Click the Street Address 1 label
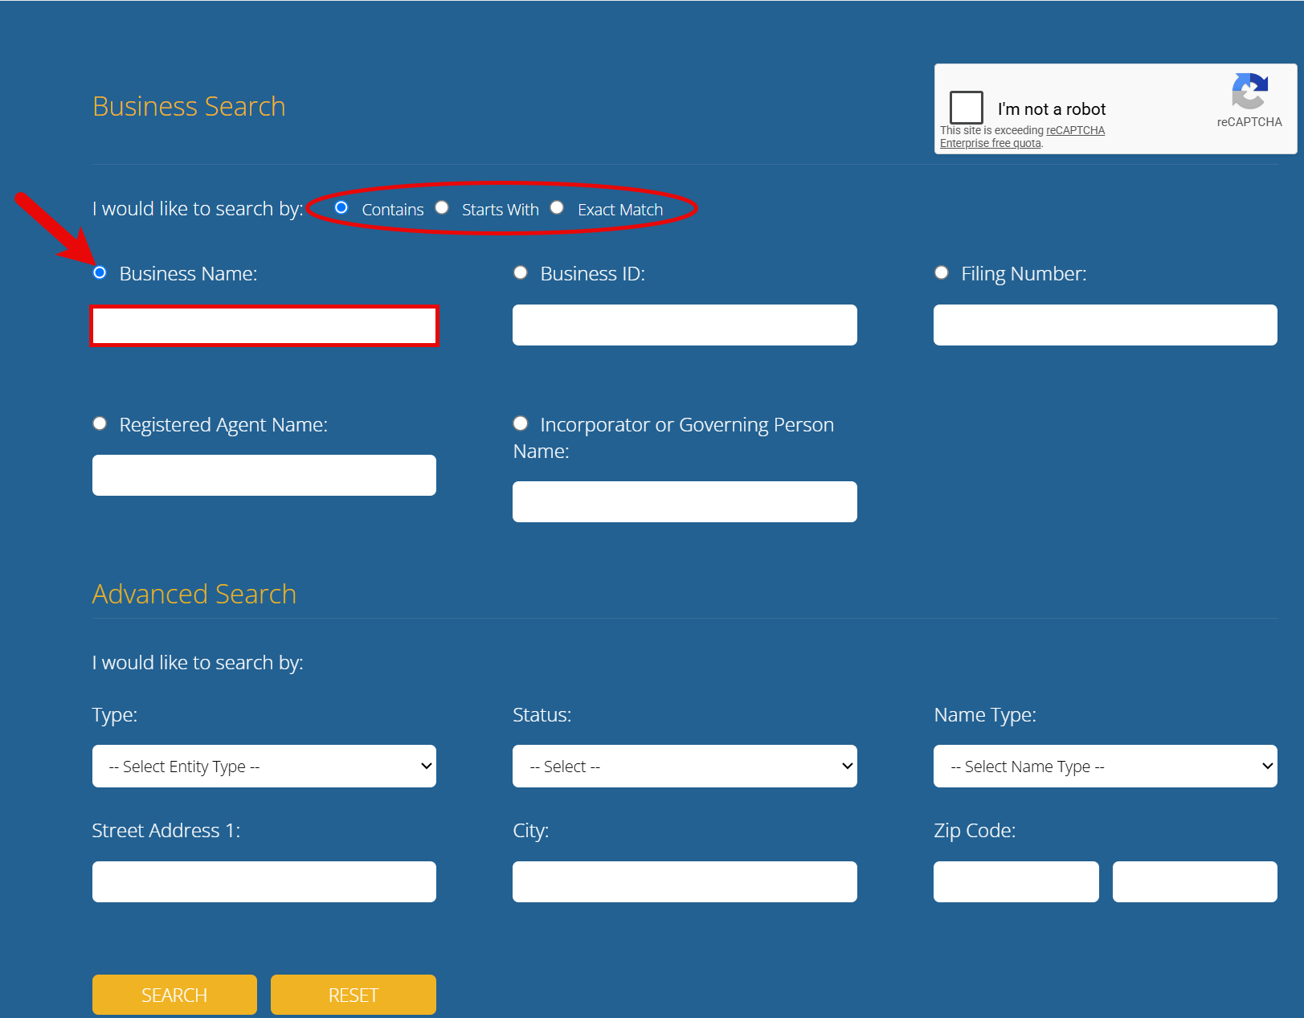This screenshot has width=1304, height=1018. 166,830
